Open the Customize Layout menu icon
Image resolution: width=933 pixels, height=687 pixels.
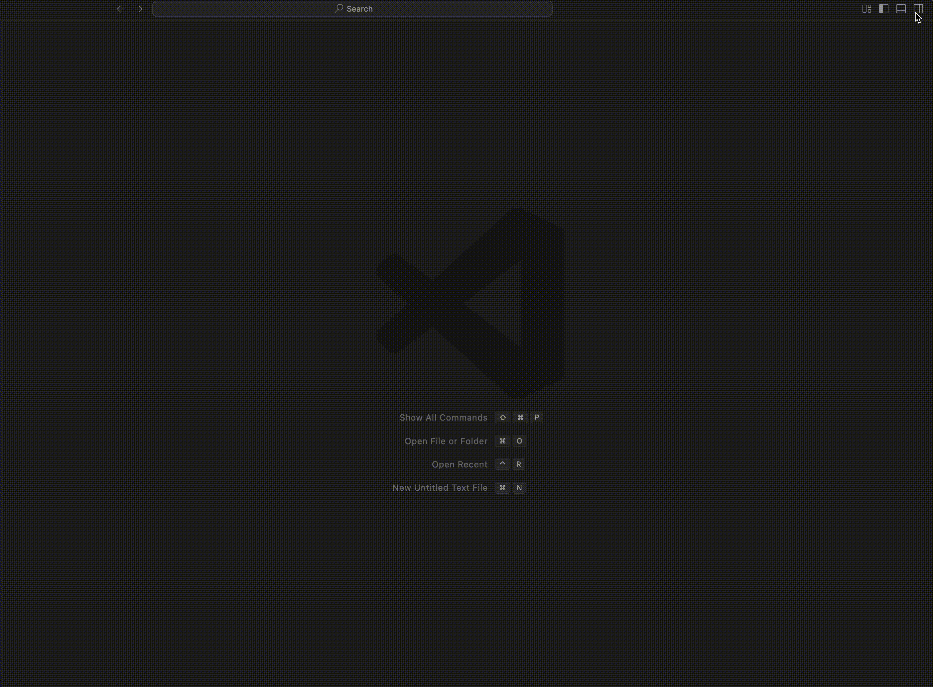[x=866, y=9]
